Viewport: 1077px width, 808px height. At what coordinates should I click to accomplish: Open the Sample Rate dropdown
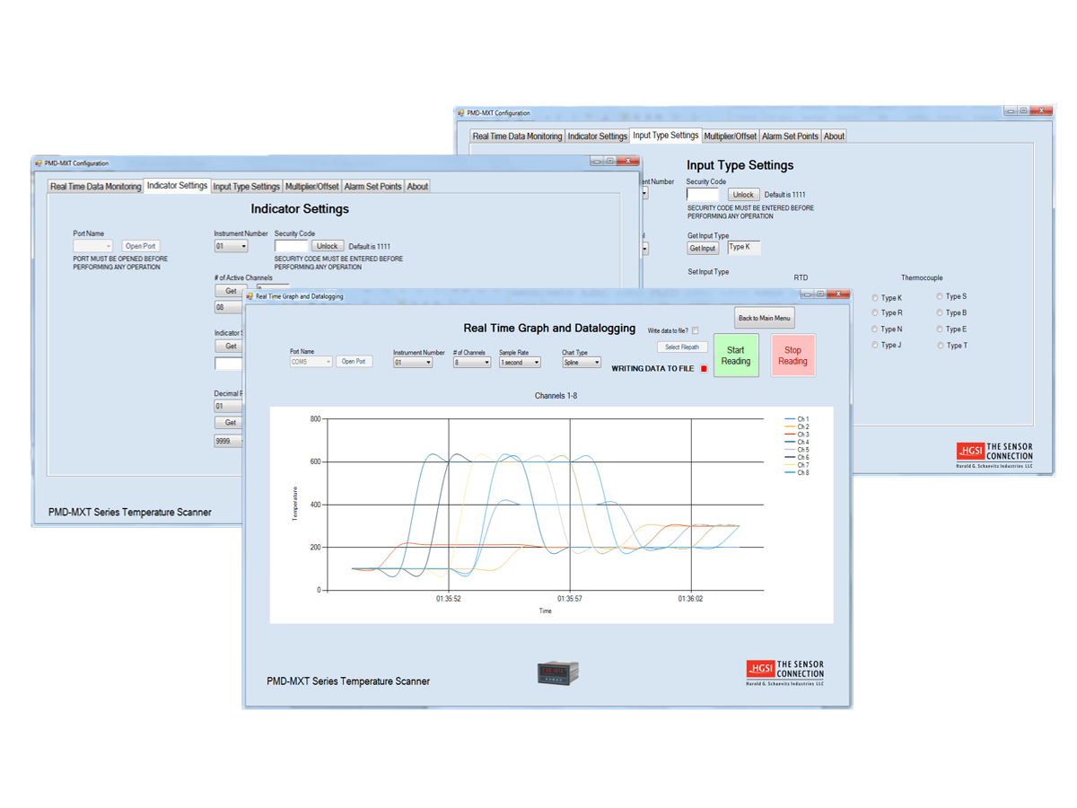tap(521, 362)
